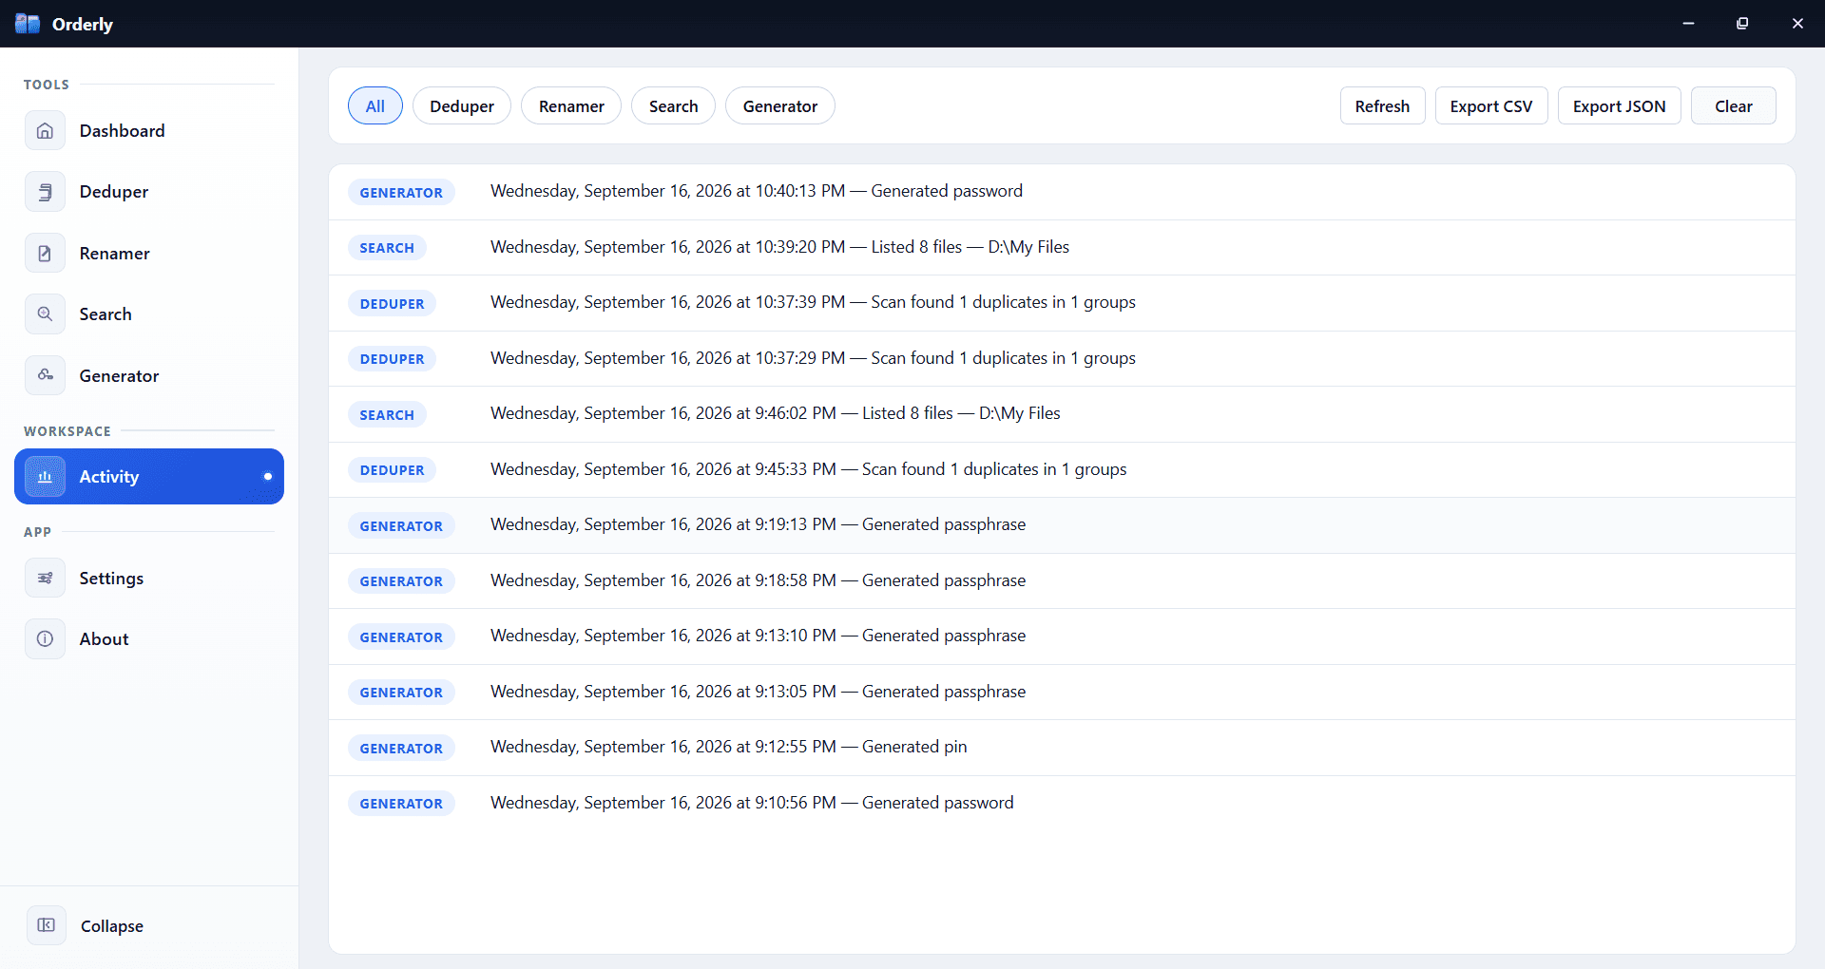Select 9:45:33 PM Scan found duplicates entry

(1062, 470)
